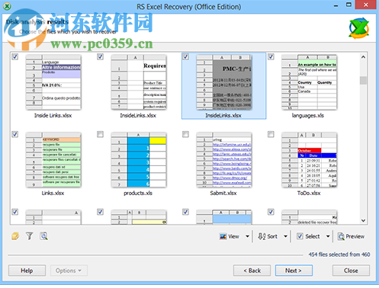The height and width of the screenshot is (288, 379).
Task: Click the application icon in title bar
Action: click(x=7, y=6)
